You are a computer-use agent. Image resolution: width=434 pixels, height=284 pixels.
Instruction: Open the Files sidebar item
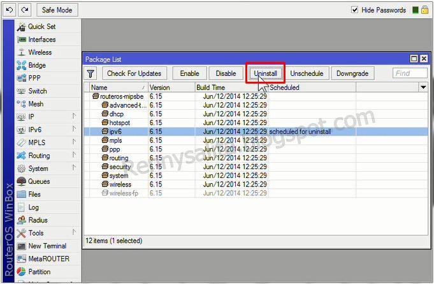[47, 194]
